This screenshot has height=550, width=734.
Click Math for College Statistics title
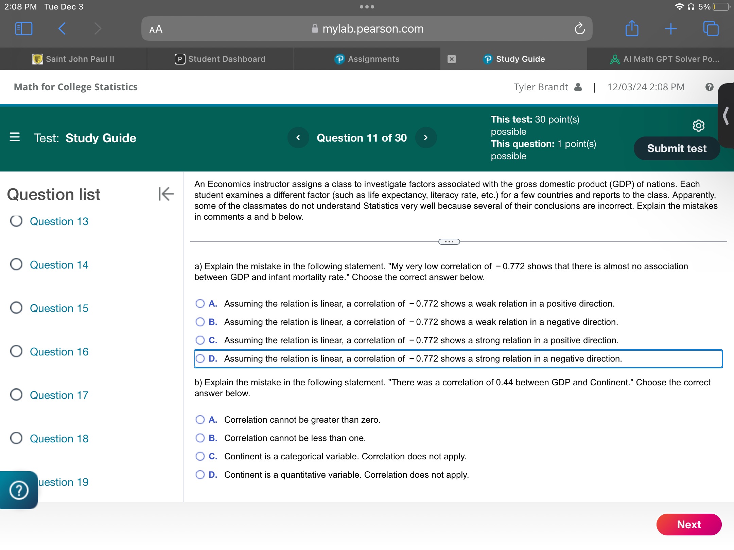[76, 87]
